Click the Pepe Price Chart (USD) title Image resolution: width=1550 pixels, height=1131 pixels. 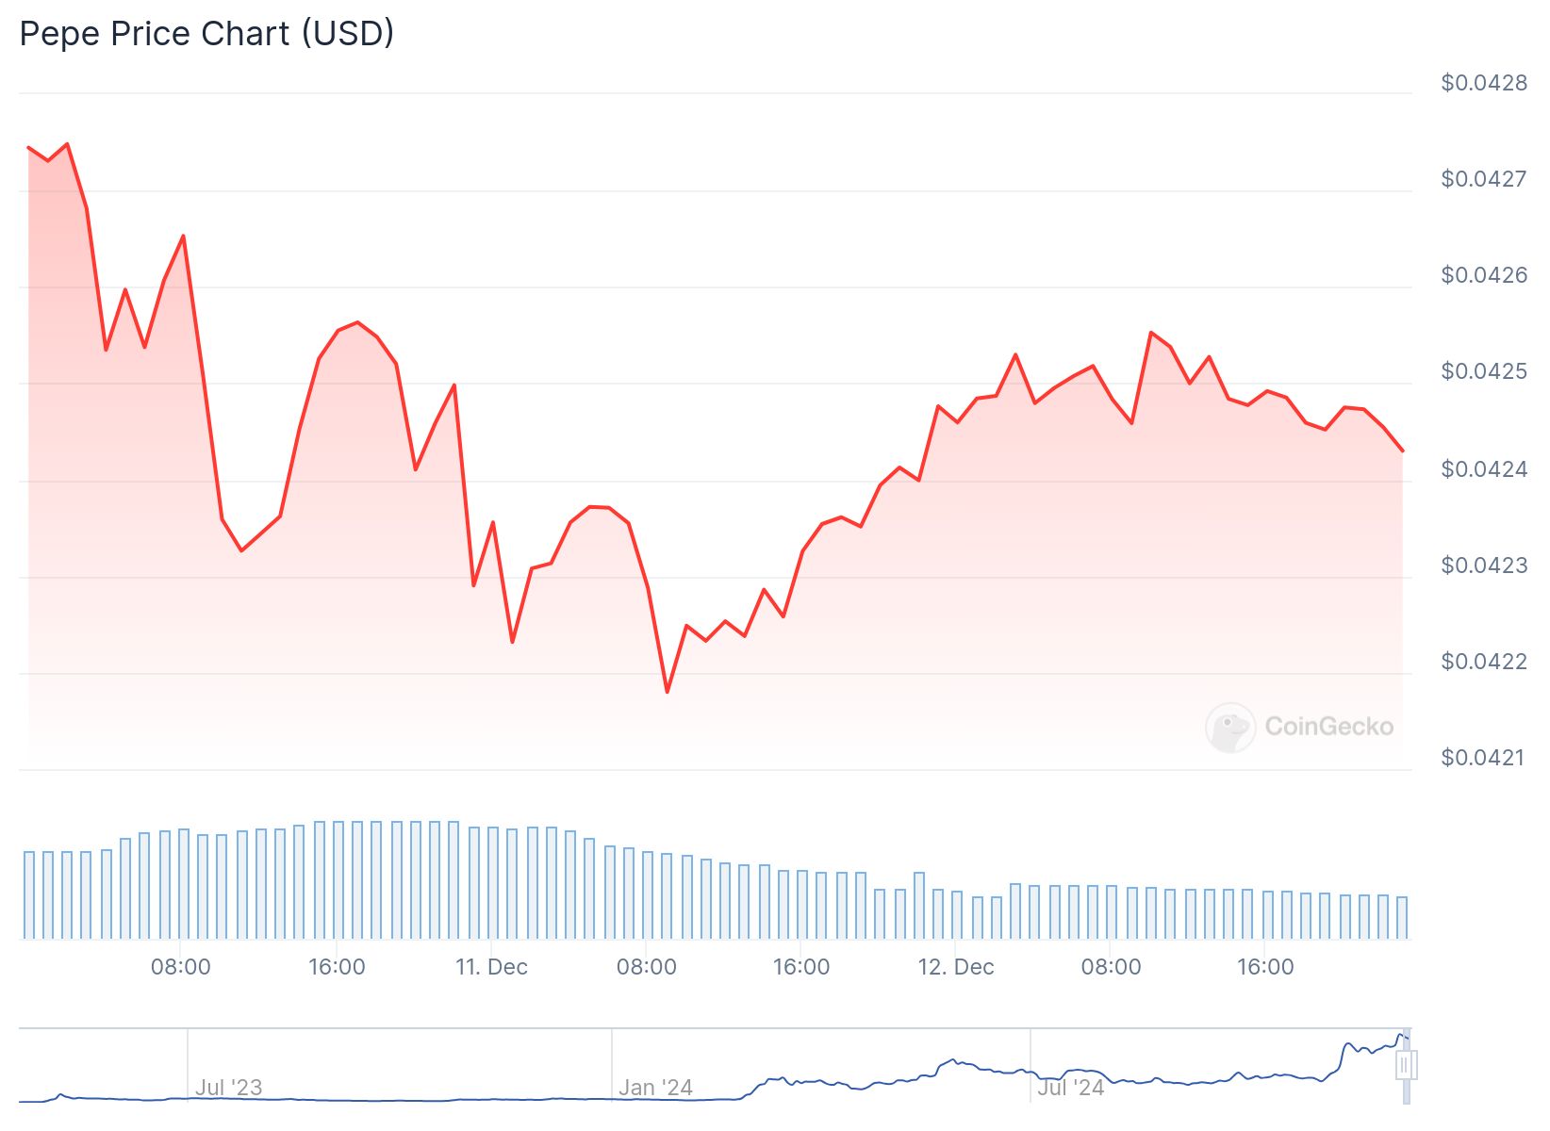click(206, 34)
